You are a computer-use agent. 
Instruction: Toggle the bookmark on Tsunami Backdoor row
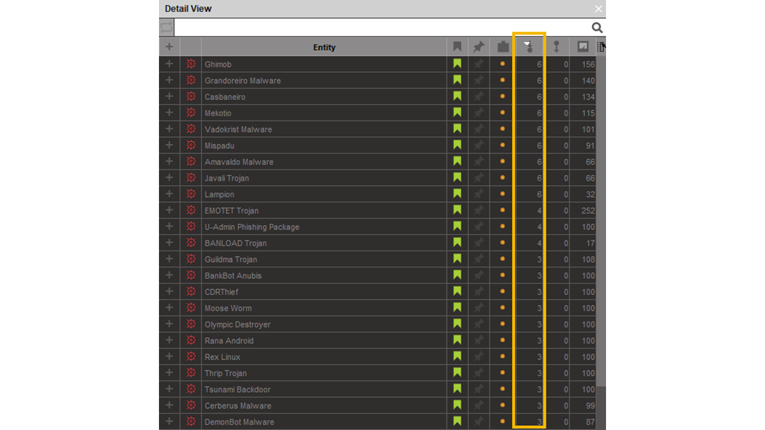pyautogui.click(x=457, y=389)
